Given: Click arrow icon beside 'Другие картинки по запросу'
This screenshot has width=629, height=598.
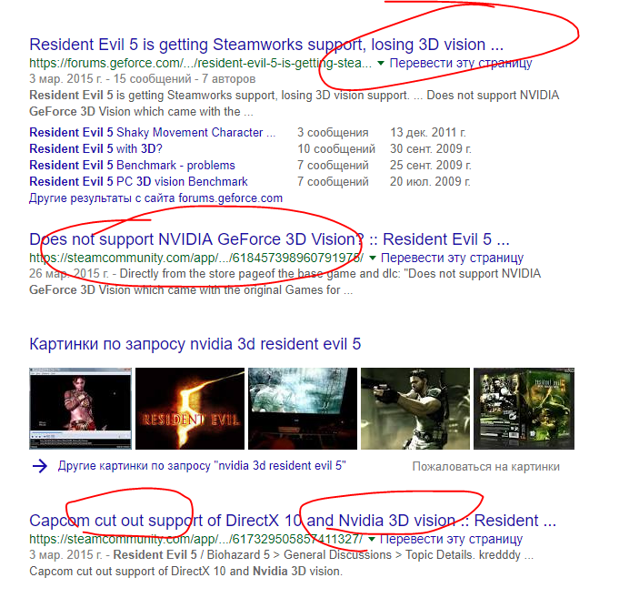Looking at the screenshot, I should tap(40, 466).
